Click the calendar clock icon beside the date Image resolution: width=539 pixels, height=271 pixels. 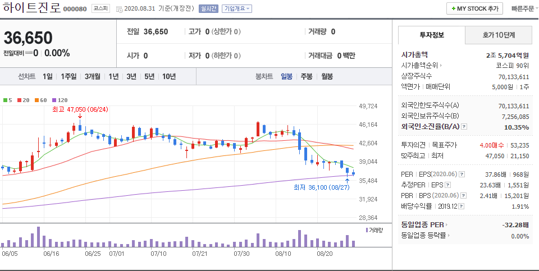[x=119, y=9]
